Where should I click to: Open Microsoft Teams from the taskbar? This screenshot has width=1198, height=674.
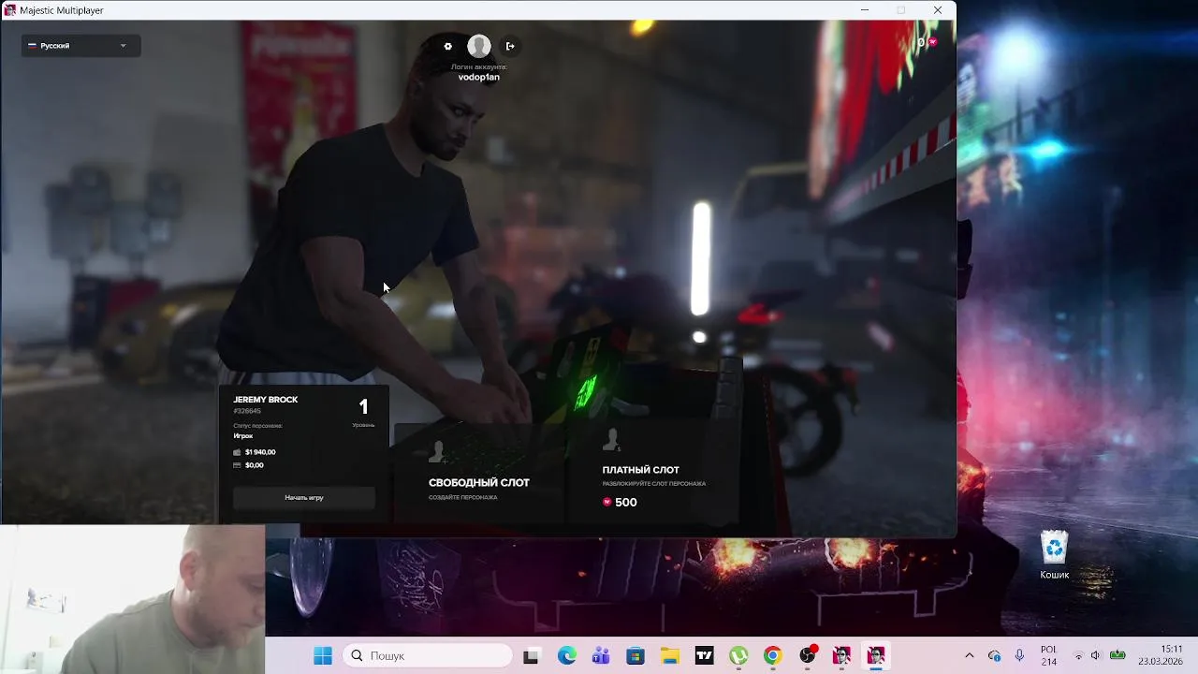[x=601, y=656]
